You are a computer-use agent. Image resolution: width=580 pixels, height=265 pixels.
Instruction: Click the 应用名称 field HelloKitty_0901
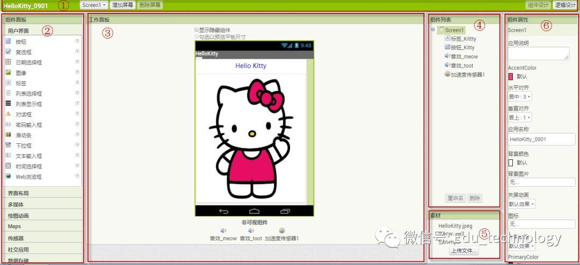click(x=541, y=139)
